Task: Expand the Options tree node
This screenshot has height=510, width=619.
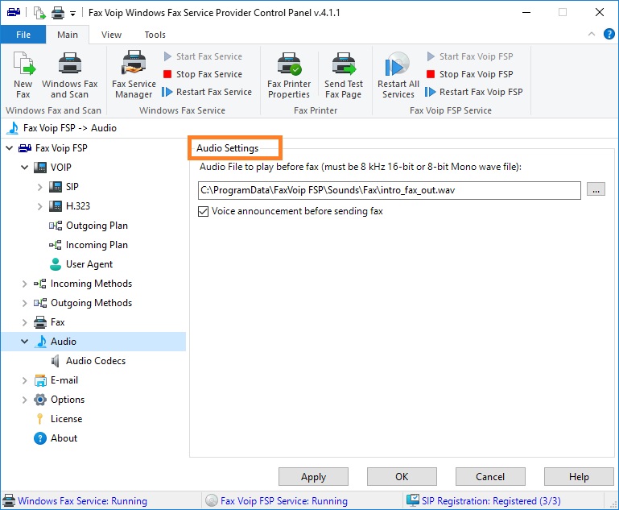Action: pyautogui.click(x=24, y=400)
